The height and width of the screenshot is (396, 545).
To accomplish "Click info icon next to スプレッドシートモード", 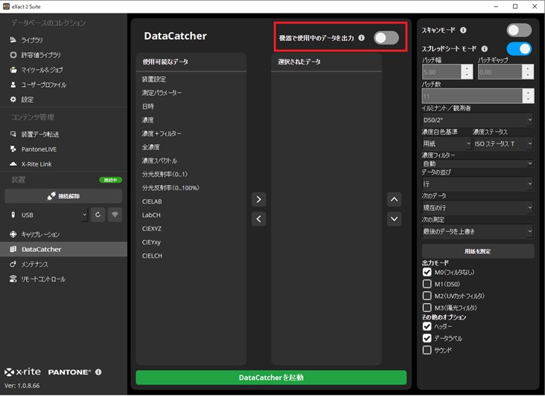I will pyautogui.click(x=485, y=48).
